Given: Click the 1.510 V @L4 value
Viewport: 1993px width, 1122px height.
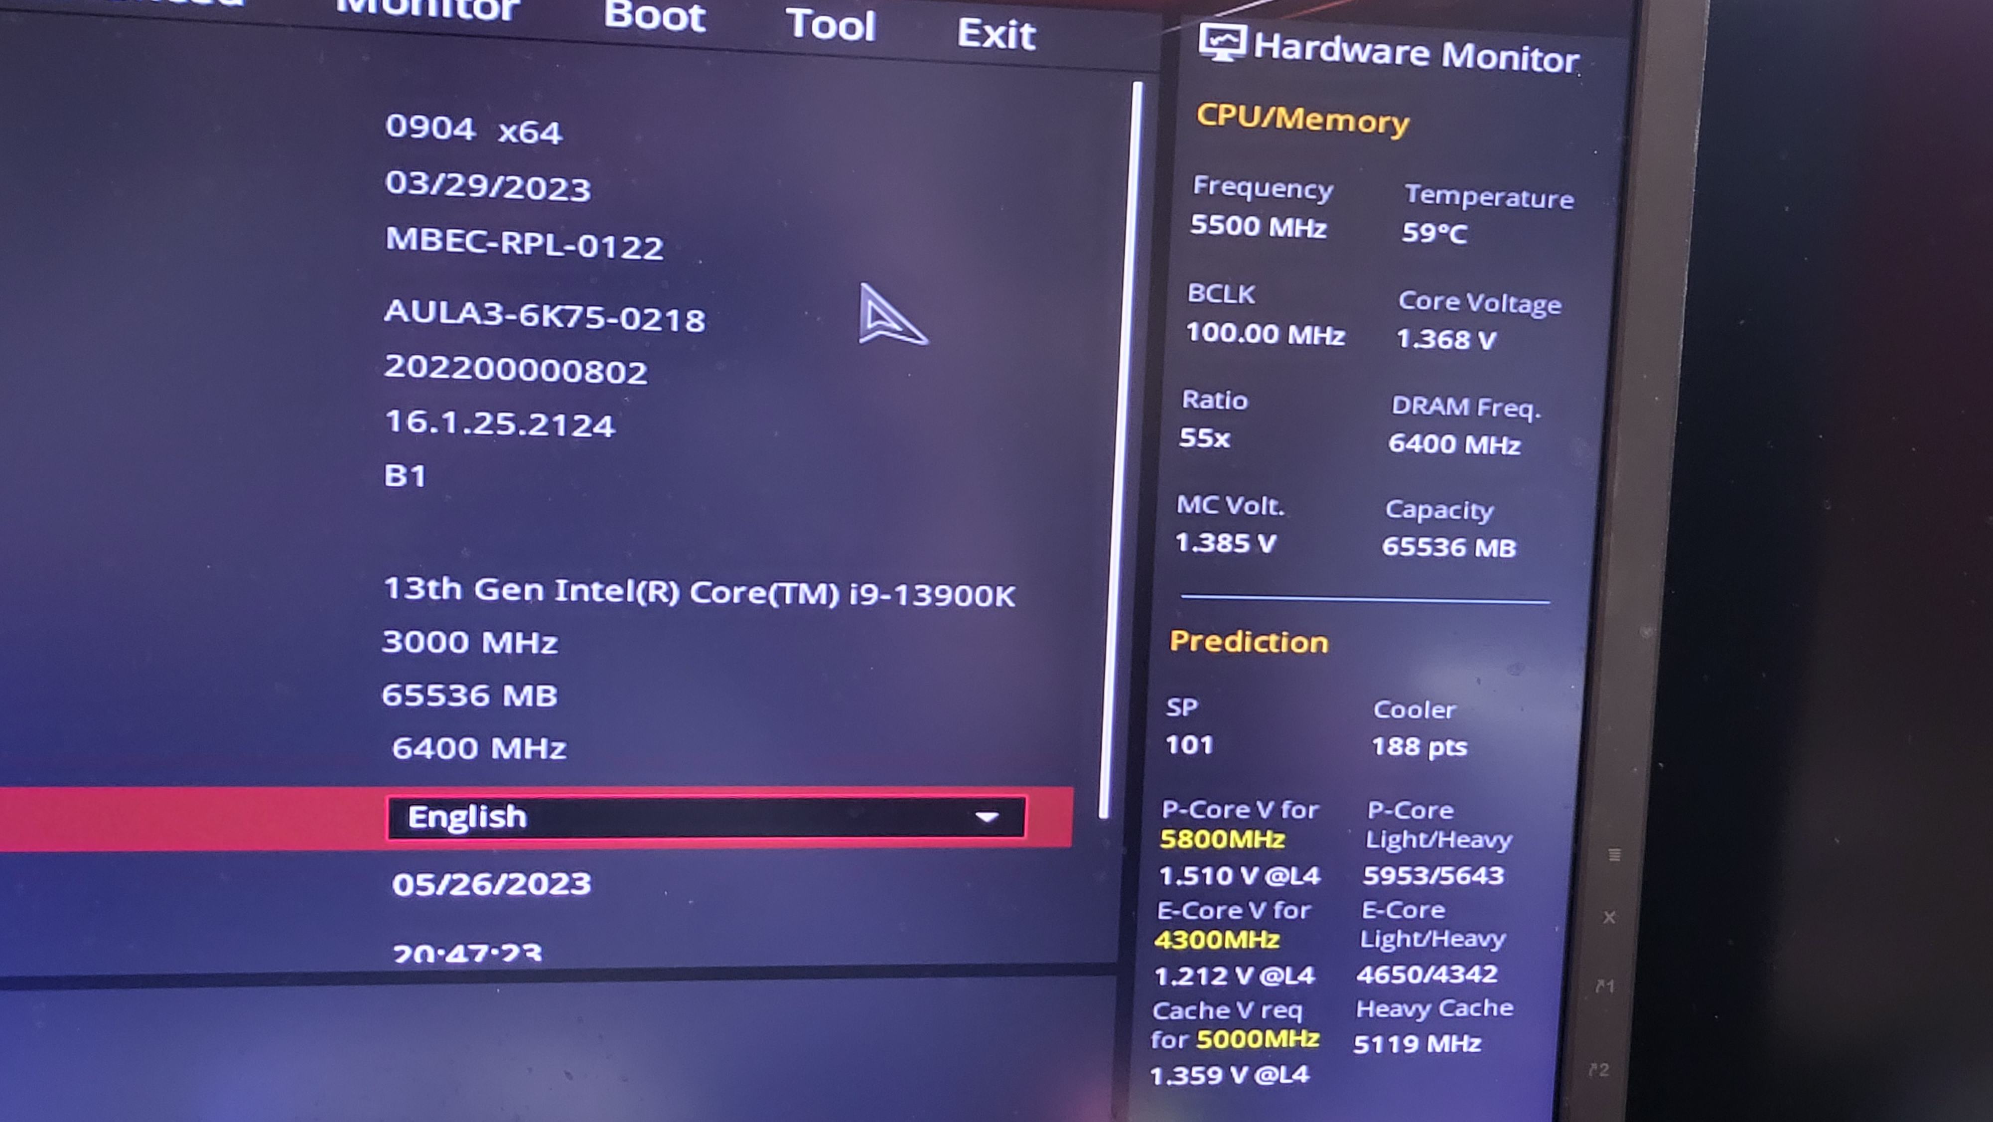Looking at the screenshot, I should click(1240, 876).
